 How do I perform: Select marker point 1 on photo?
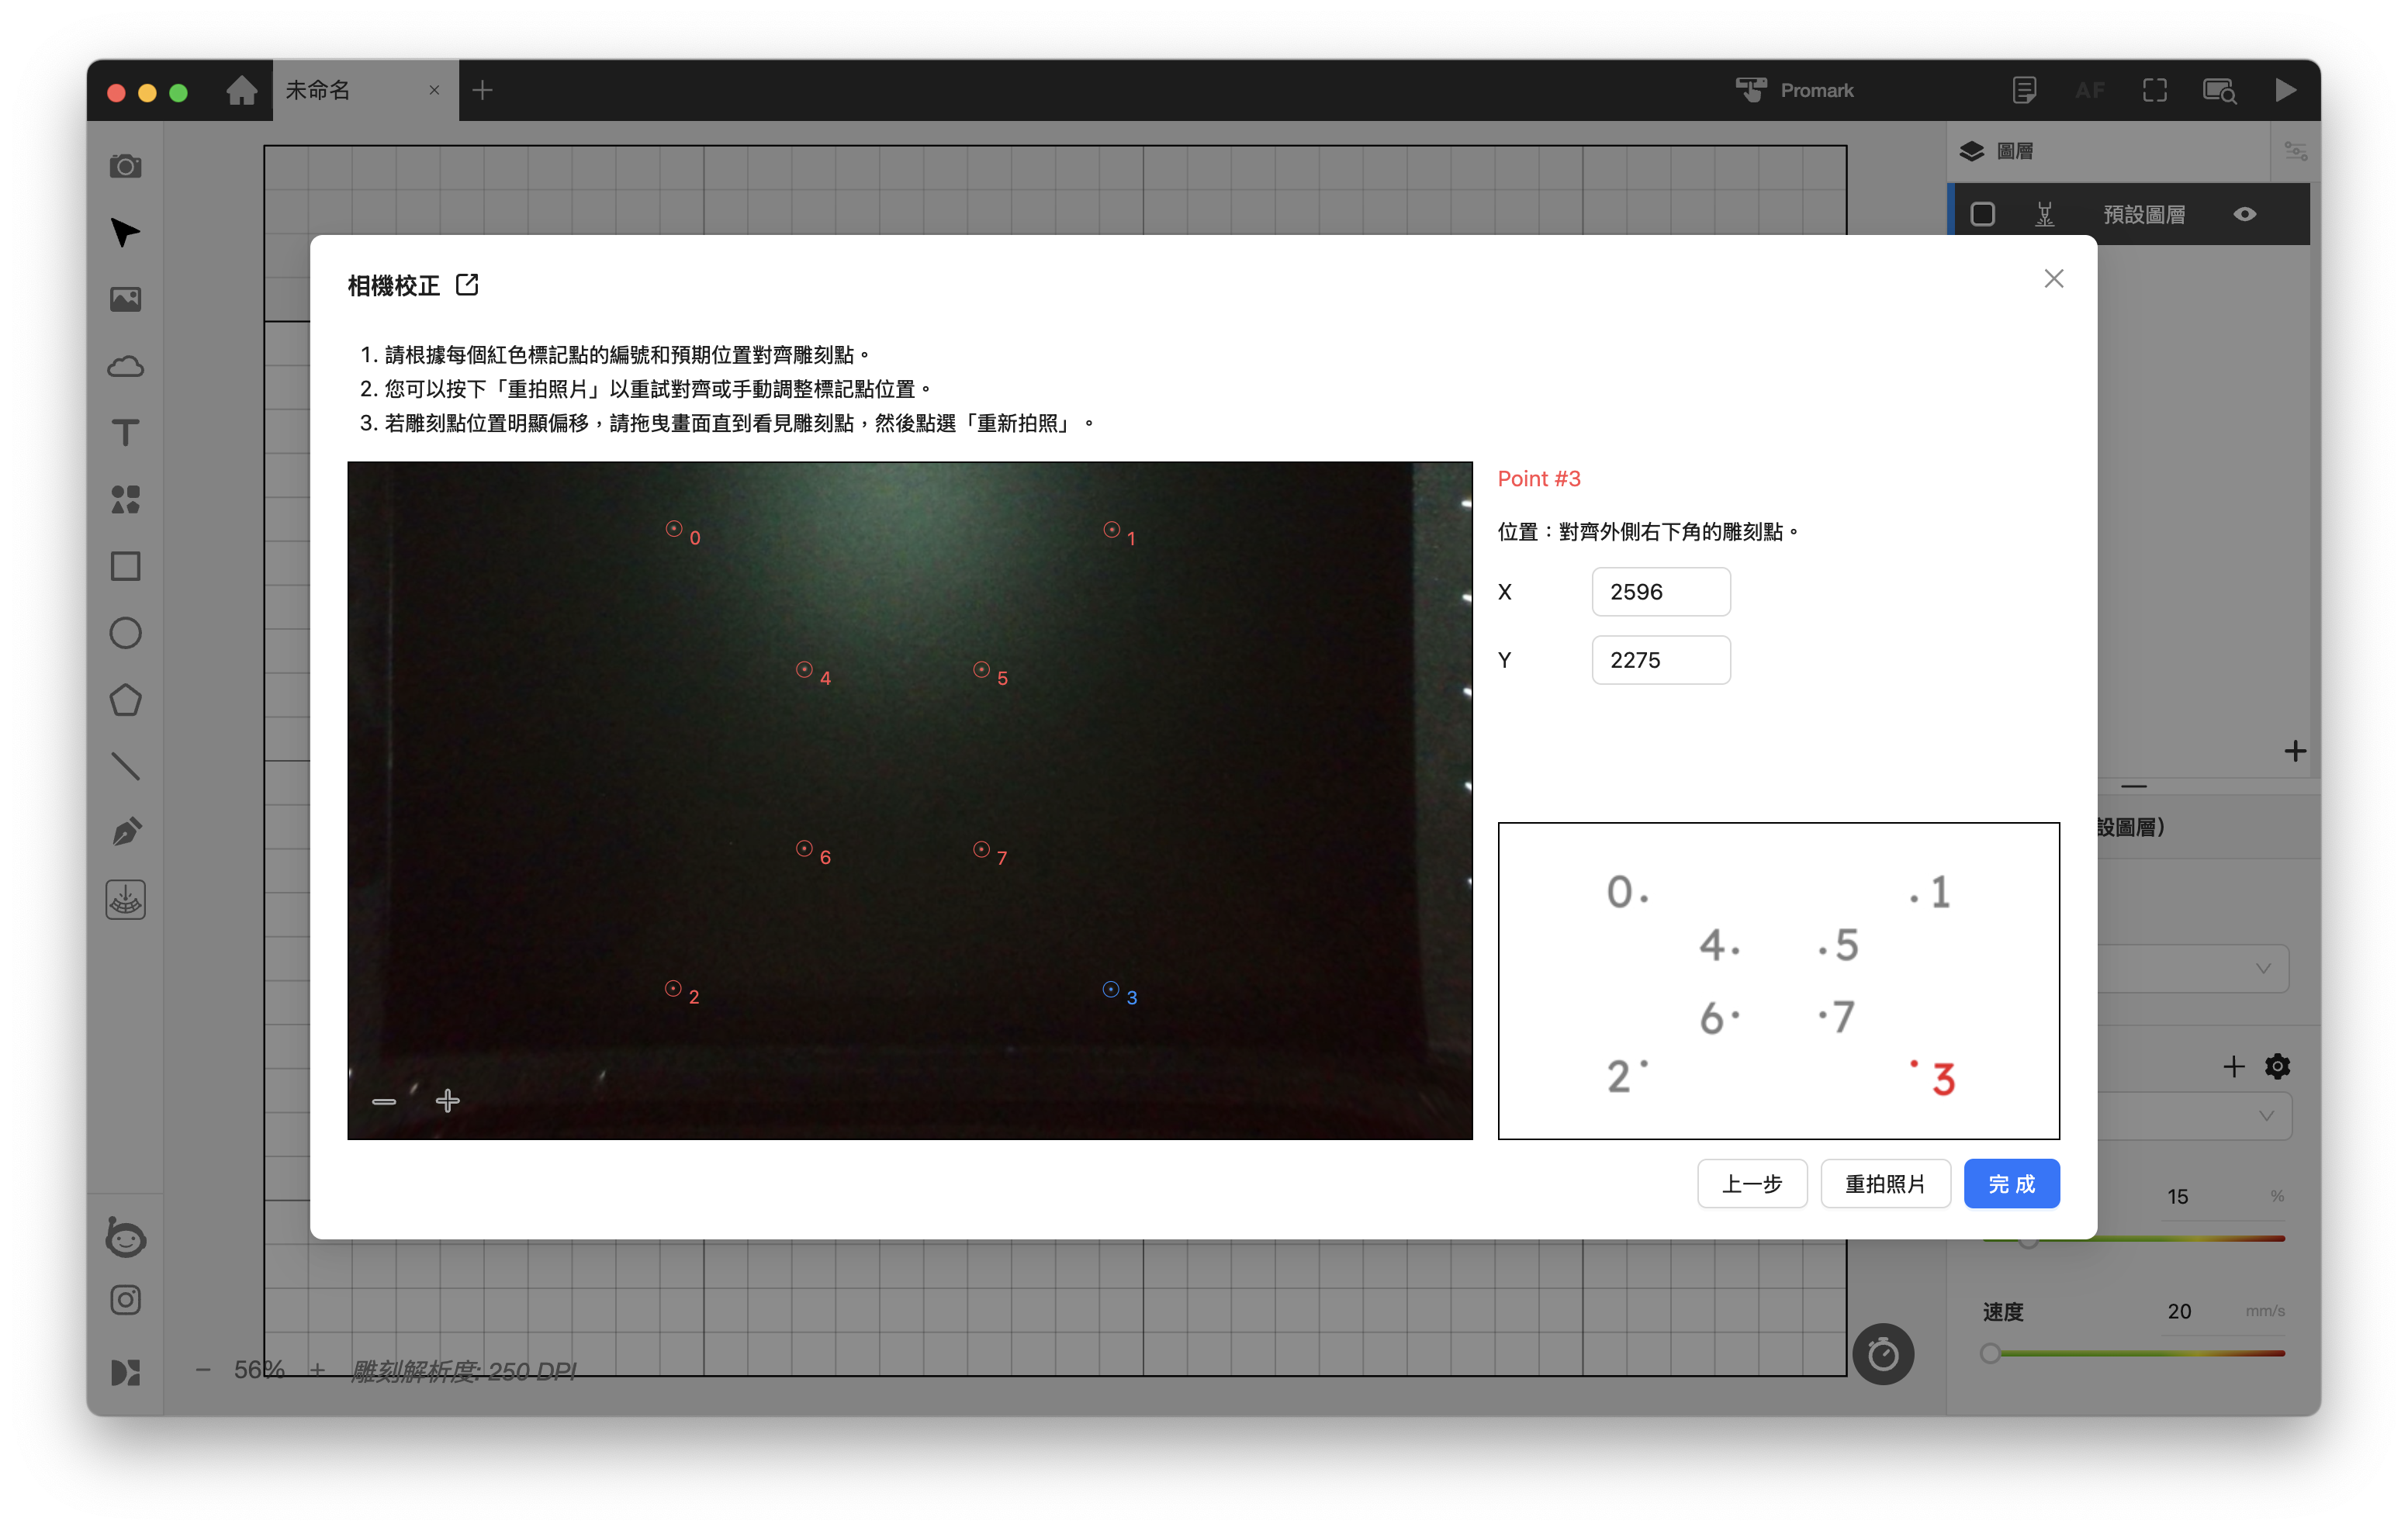[1111, 529]
